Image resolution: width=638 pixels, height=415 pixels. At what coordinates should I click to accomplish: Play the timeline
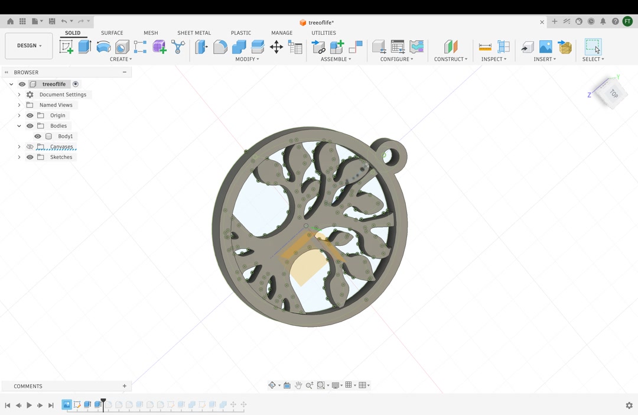tap(29, 405)
